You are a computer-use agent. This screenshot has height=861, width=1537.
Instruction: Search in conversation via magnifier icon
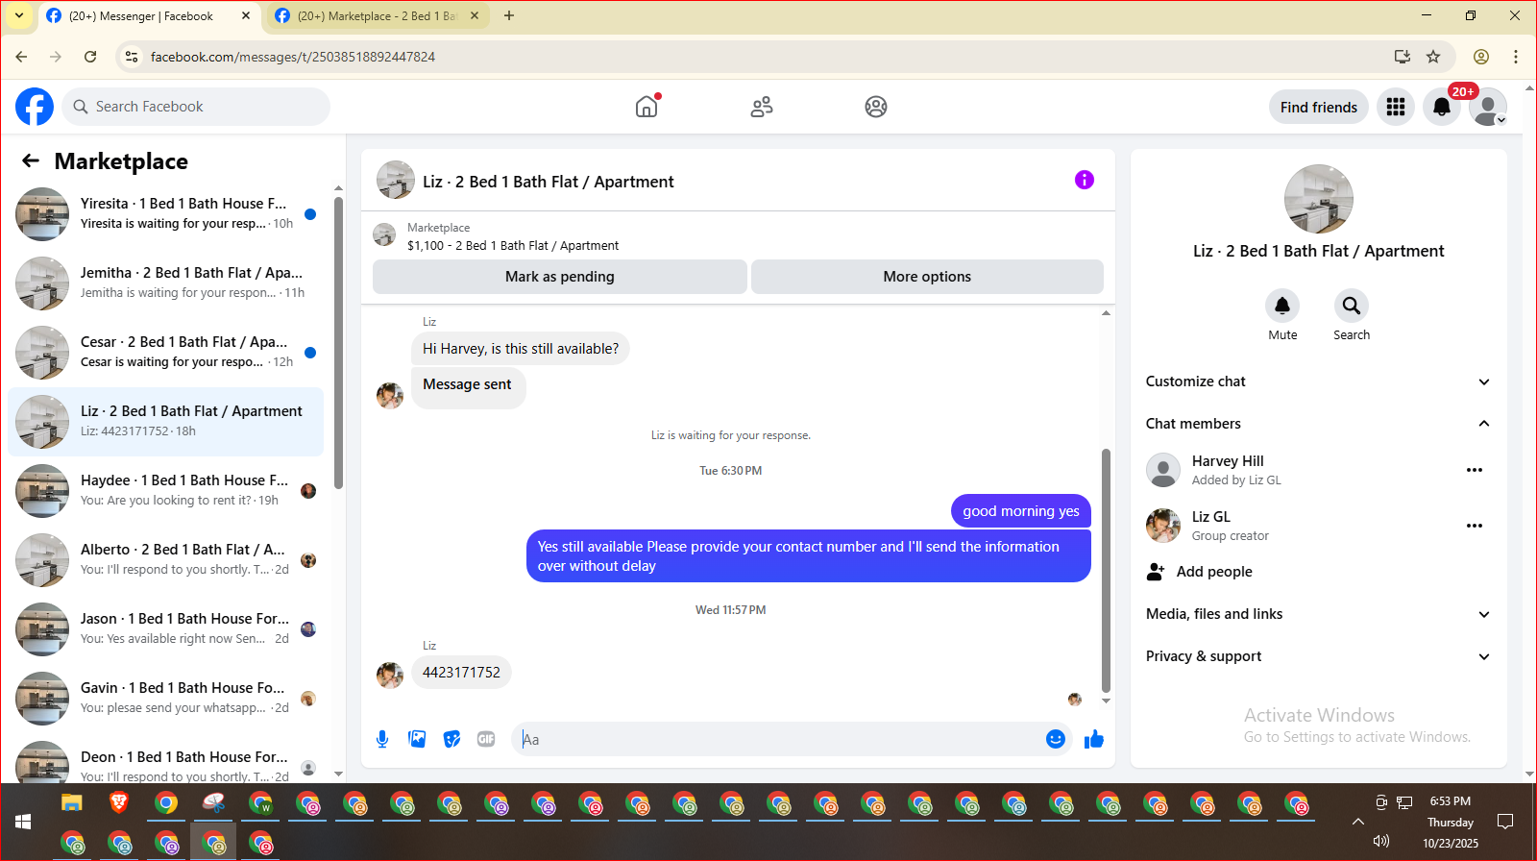1352,306
